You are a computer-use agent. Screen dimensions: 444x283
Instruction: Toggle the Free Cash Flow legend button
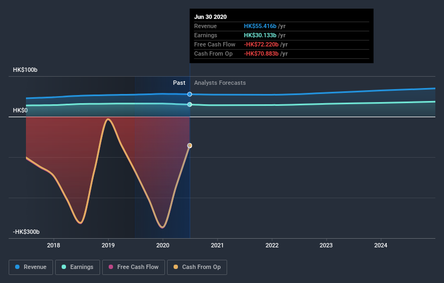coord(134,267)
